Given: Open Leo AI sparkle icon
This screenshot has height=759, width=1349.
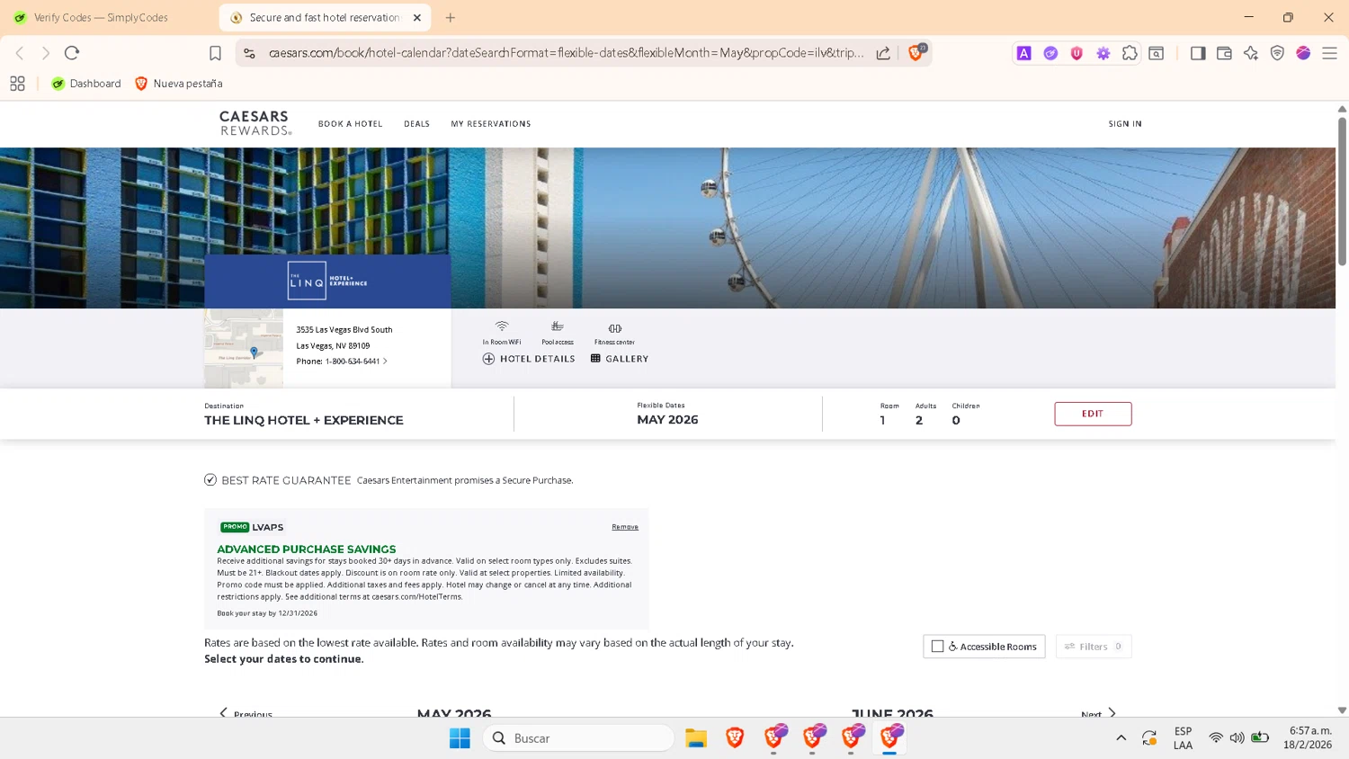Looking at the screenshot, I should (1251, 53).
